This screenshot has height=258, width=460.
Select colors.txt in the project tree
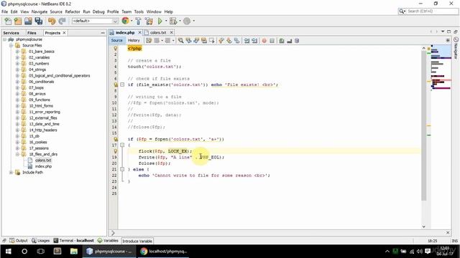(x=43, y=161)
